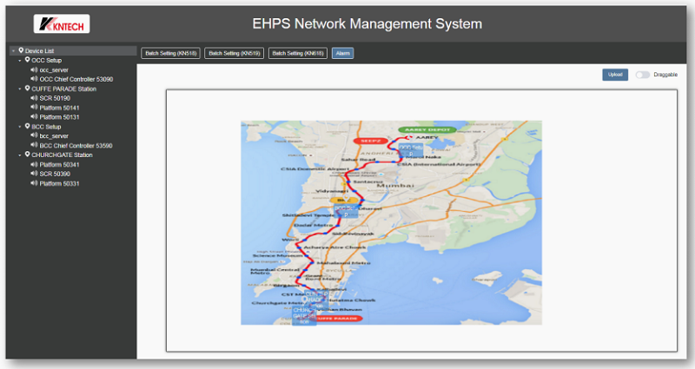Open Batch Setting (KN518)
Screen dimensions: 695x369
(170, 54)
